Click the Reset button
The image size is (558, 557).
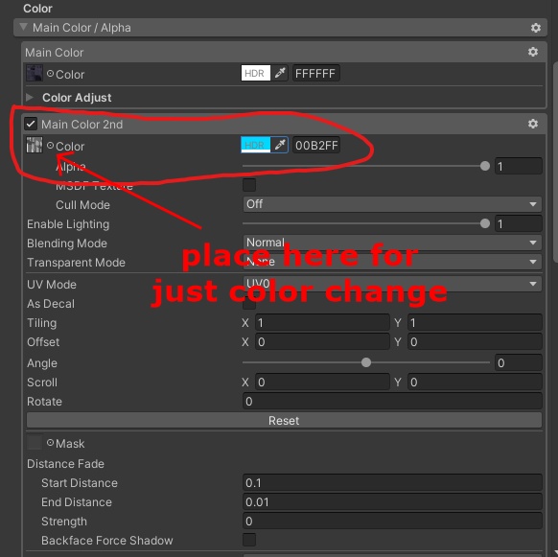[x=284, y=420]
